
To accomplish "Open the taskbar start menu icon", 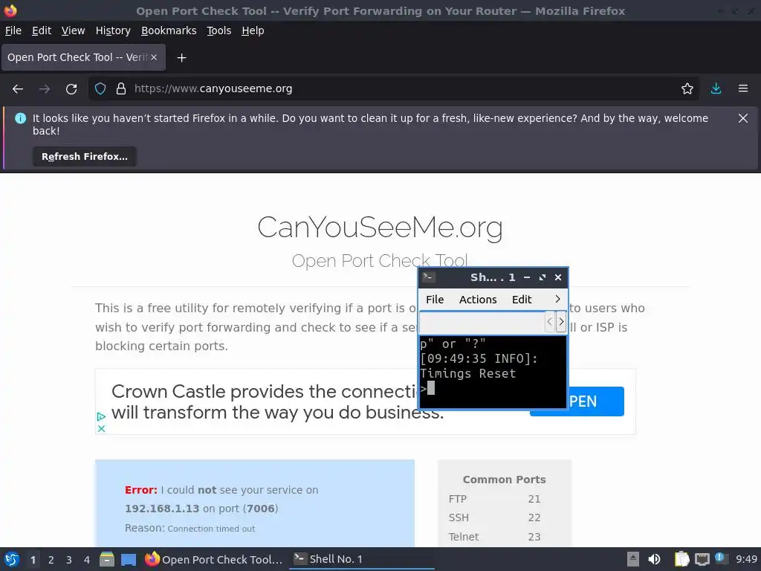I will point(12,559).
